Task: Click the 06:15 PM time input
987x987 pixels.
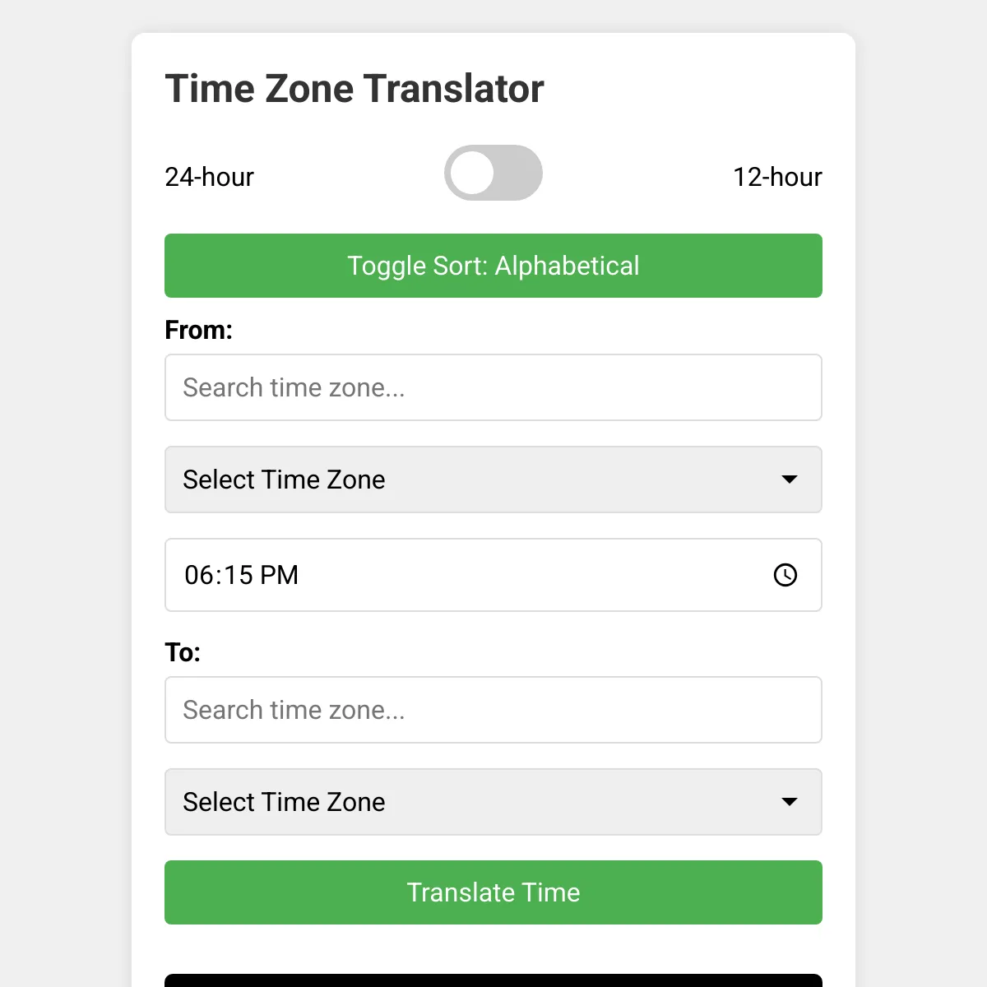Action: click(x=493, y=575)
